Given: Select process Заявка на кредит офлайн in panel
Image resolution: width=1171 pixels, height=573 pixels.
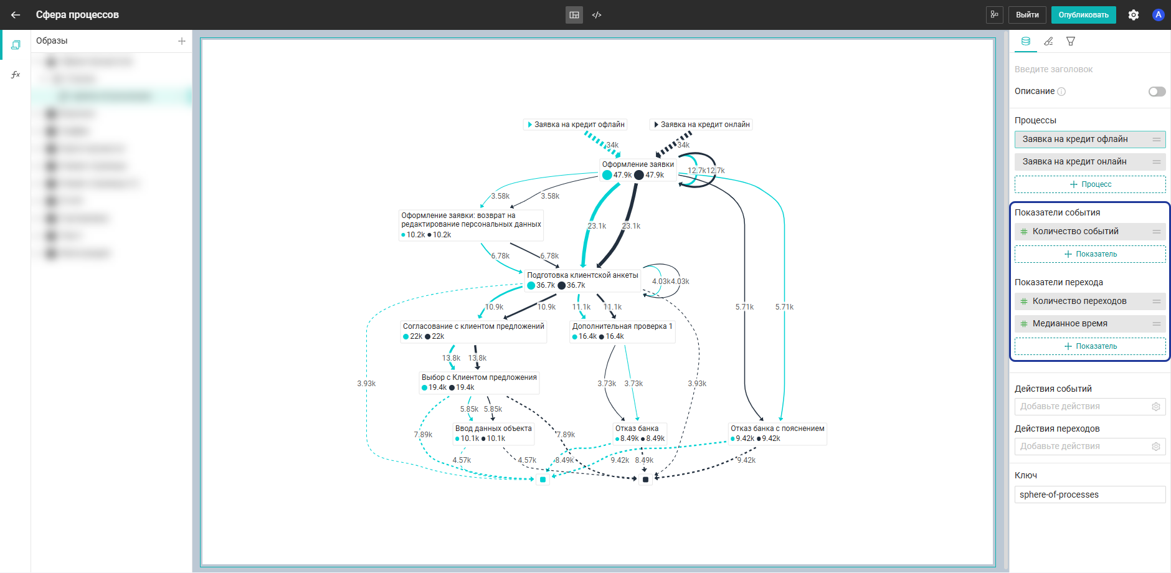Looking at the screenshot, I should tap(1090, 140).
